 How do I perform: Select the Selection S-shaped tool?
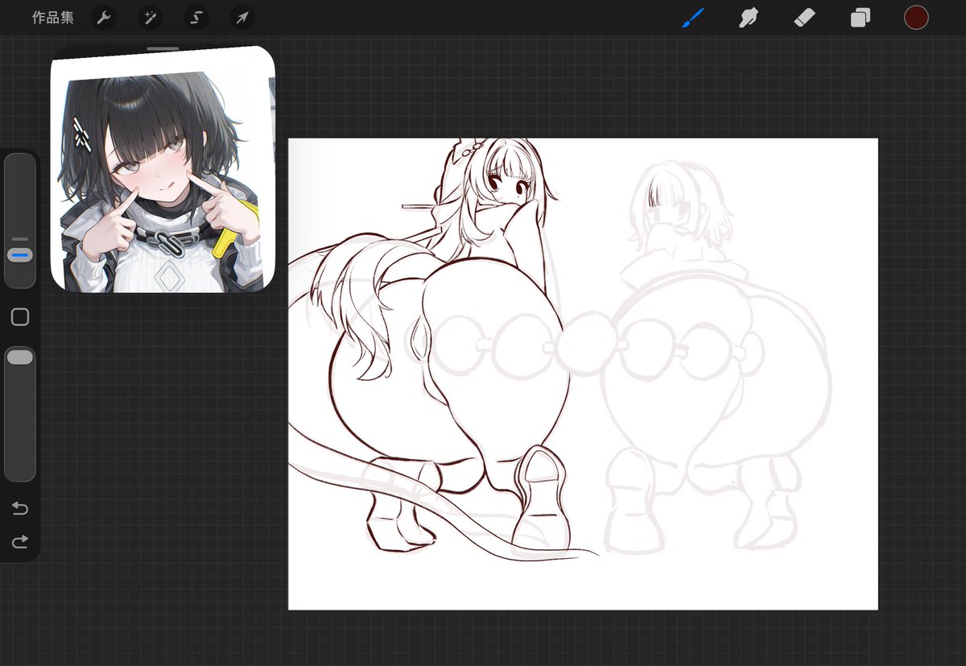pyautogui.click(x=196, y=17)
